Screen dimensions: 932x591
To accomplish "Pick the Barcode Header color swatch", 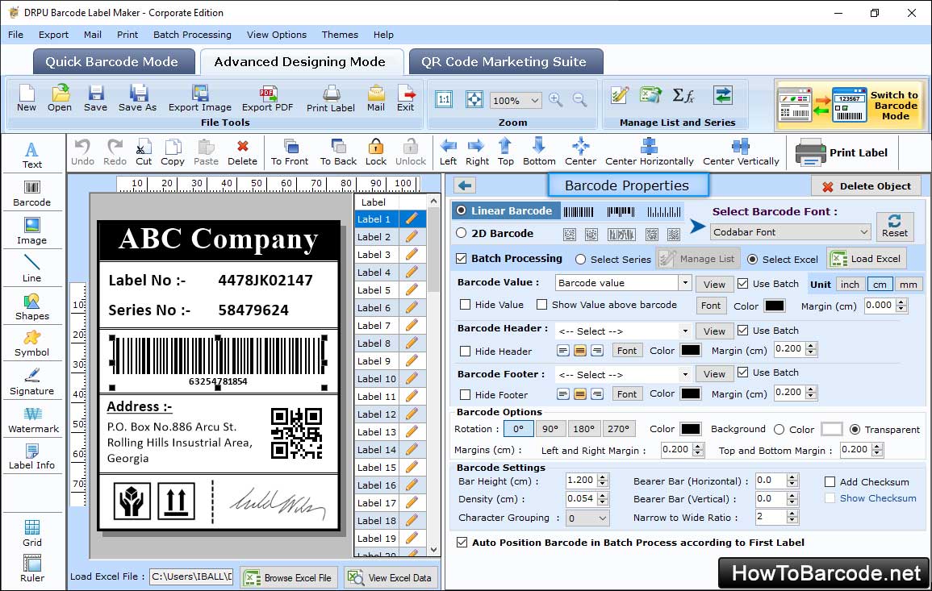I will [x=690, y=351].
